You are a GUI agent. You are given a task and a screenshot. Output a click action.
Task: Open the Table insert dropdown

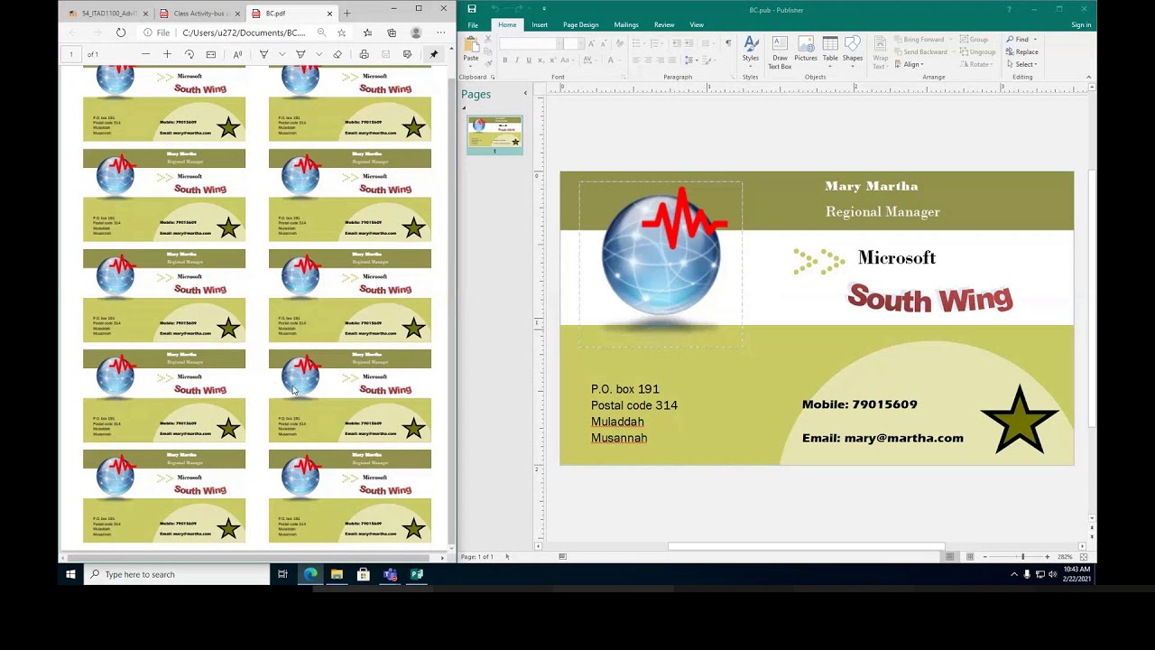(x=830, y=51)
